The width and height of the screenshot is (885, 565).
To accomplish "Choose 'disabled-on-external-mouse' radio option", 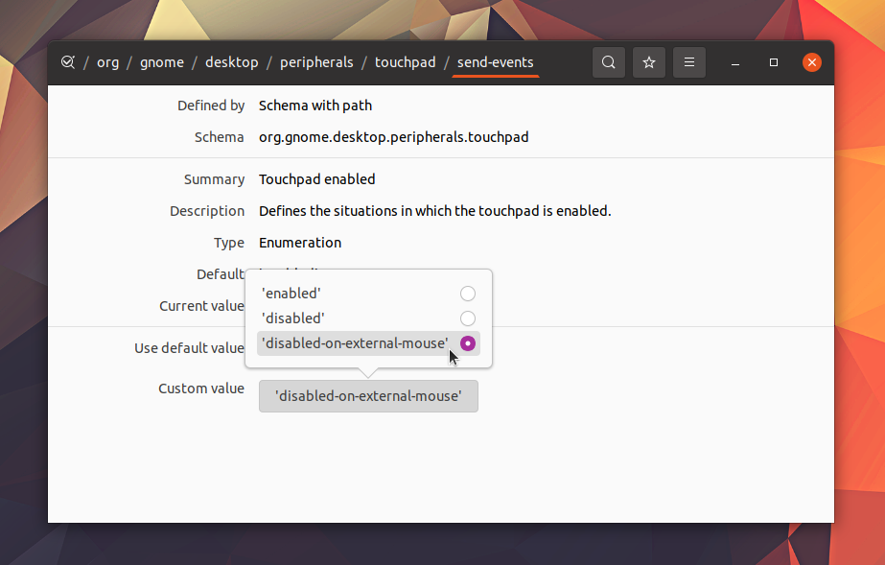I will click(368, 343).
